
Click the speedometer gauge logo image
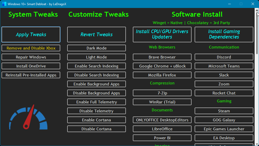tap(28, 117)
